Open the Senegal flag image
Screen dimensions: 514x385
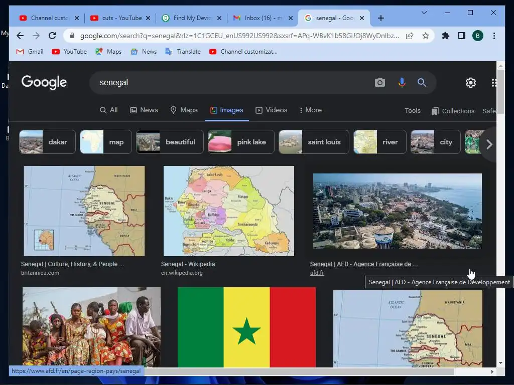click(246, 327)
